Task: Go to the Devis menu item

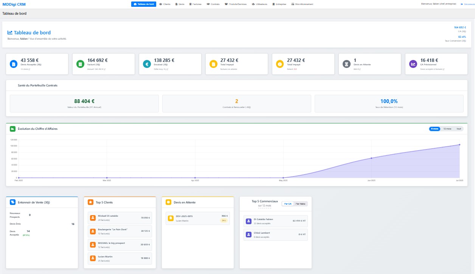Action: tap(180, 4)
